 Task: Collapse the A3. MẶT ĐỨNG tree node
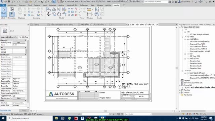[x=185, y=58]
